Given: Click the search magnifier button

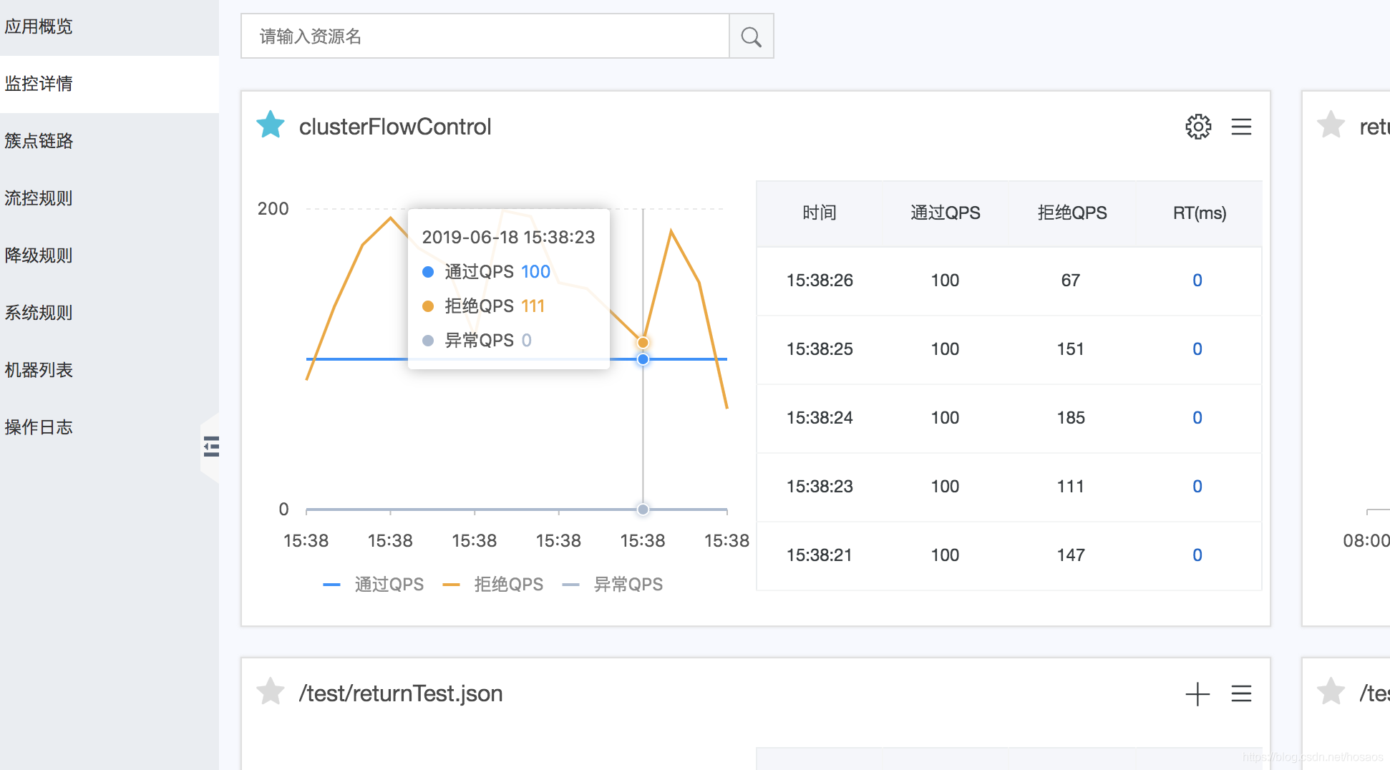Looking at the screenshot, I should 751,36.
